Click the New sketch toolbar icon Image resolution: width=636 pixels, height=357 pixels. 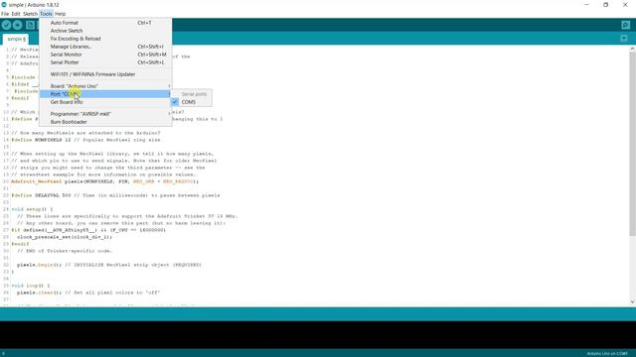click(x=30, y=25)
